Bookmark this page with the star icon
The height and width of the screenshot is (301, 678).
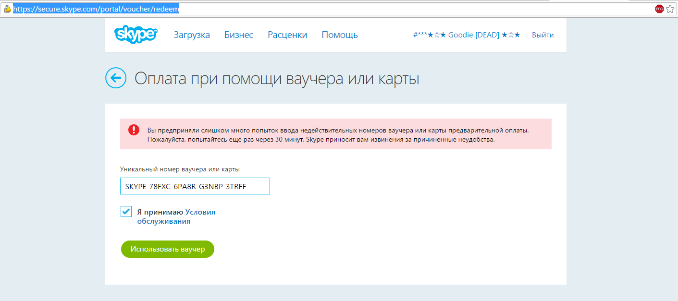point(670,9)
